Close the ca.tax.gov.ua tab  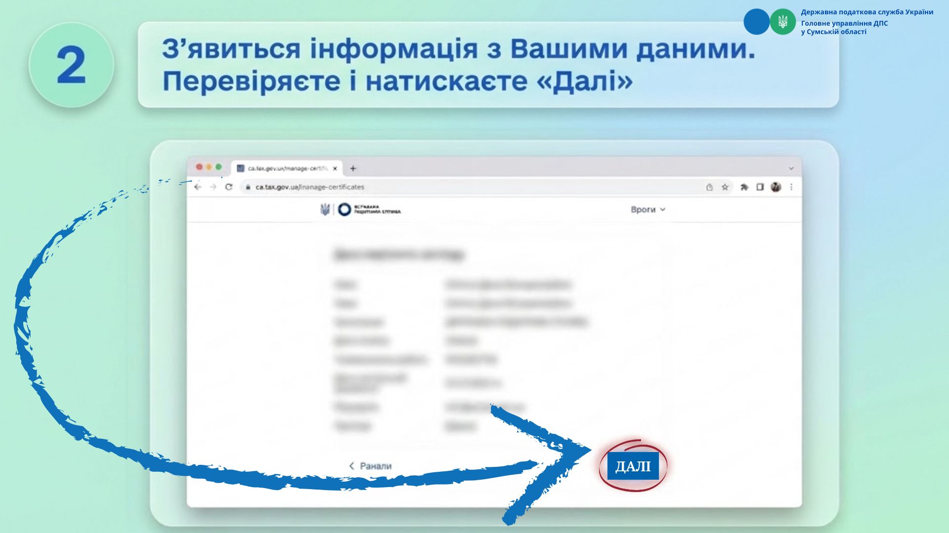[x=335, y=168]
